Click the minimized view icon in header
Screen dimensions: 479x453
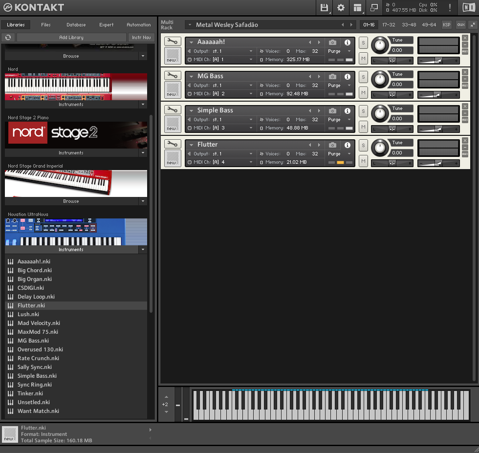[x=374, y=8]
